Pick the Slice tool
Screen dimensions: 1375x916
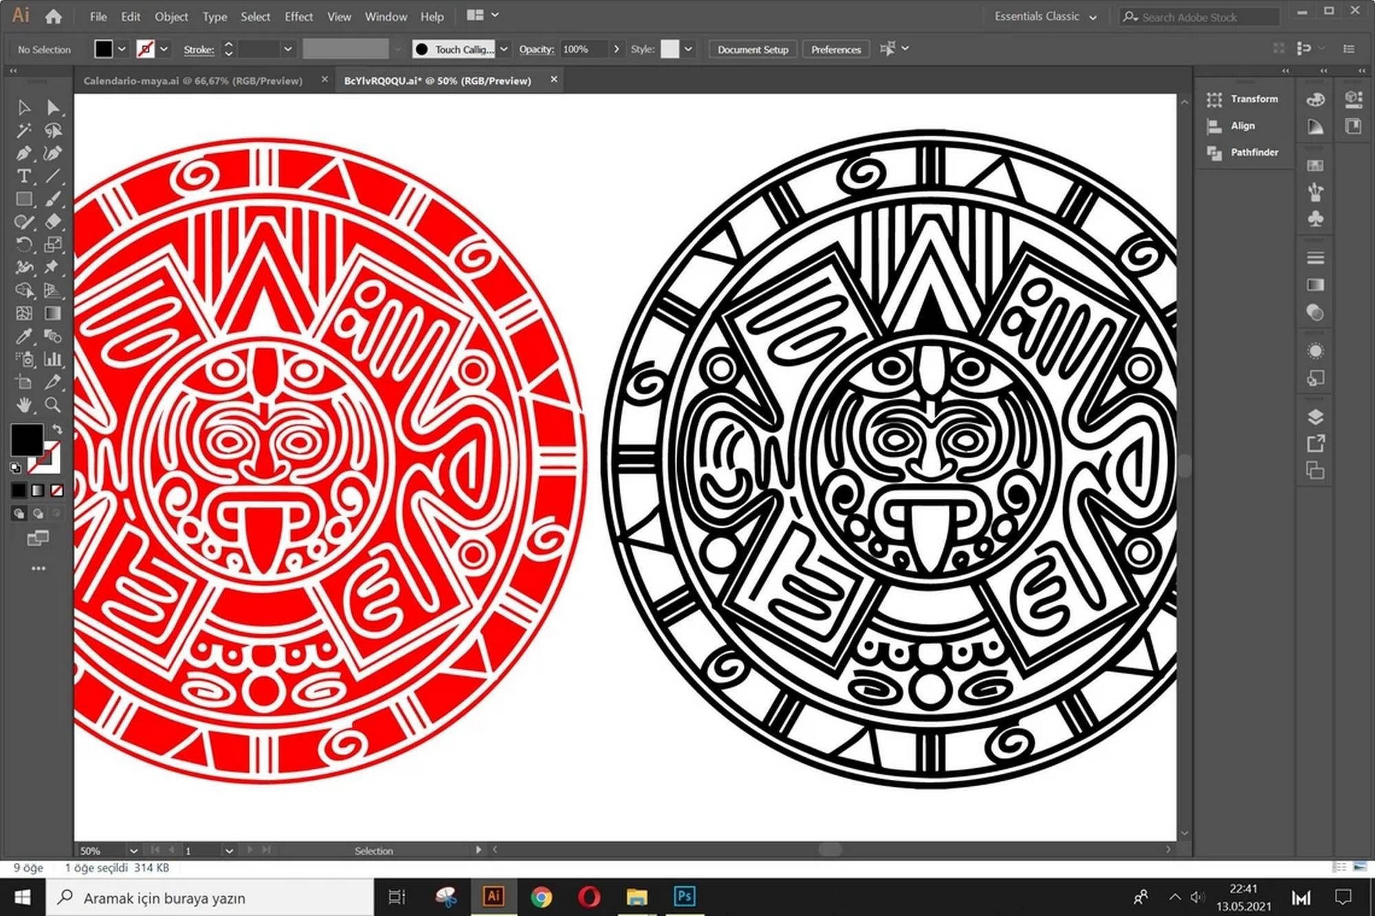(x=52, y=382)
